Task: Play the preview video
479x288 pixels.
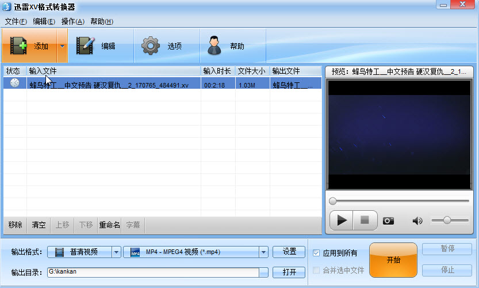Action: (x=342, y=220)
